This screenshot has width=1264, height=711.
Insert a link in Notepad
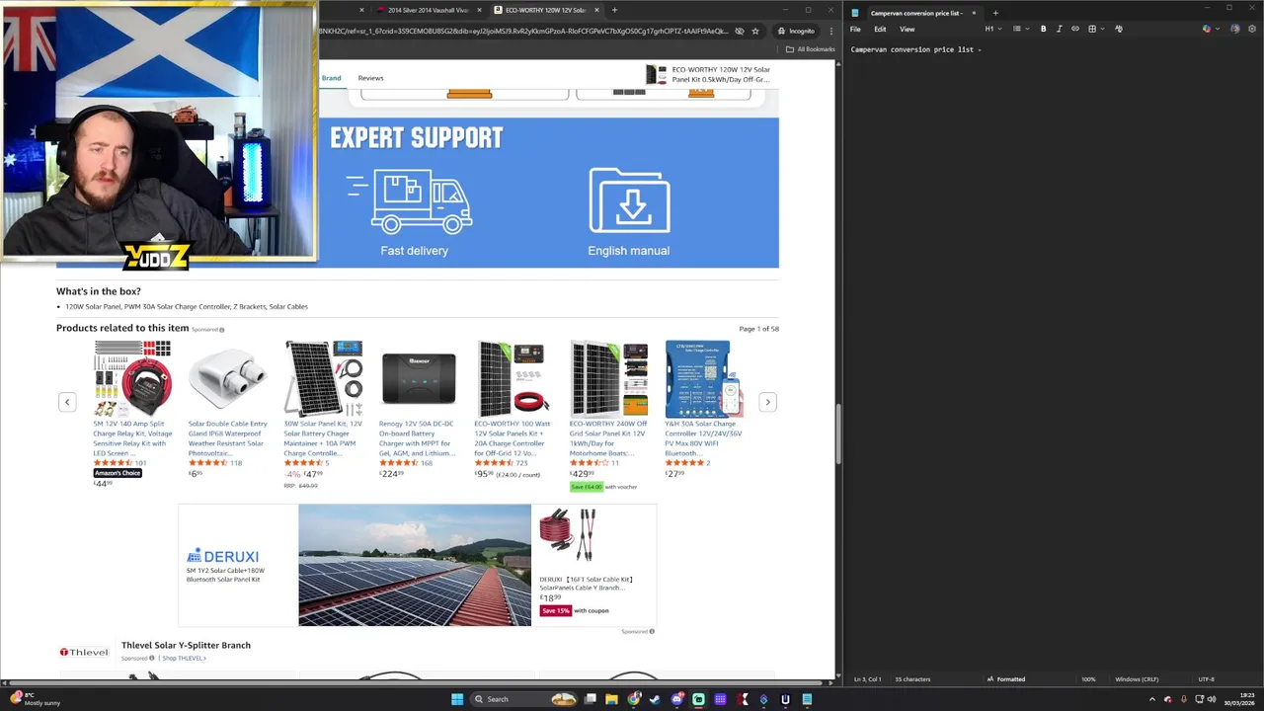pos(1075,29)
